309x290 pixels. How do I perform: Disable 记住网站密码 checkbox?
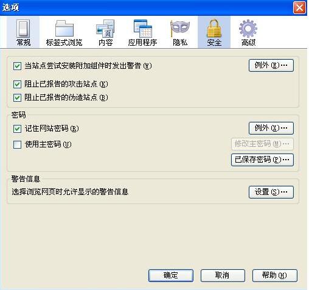[x=17, y=129]
